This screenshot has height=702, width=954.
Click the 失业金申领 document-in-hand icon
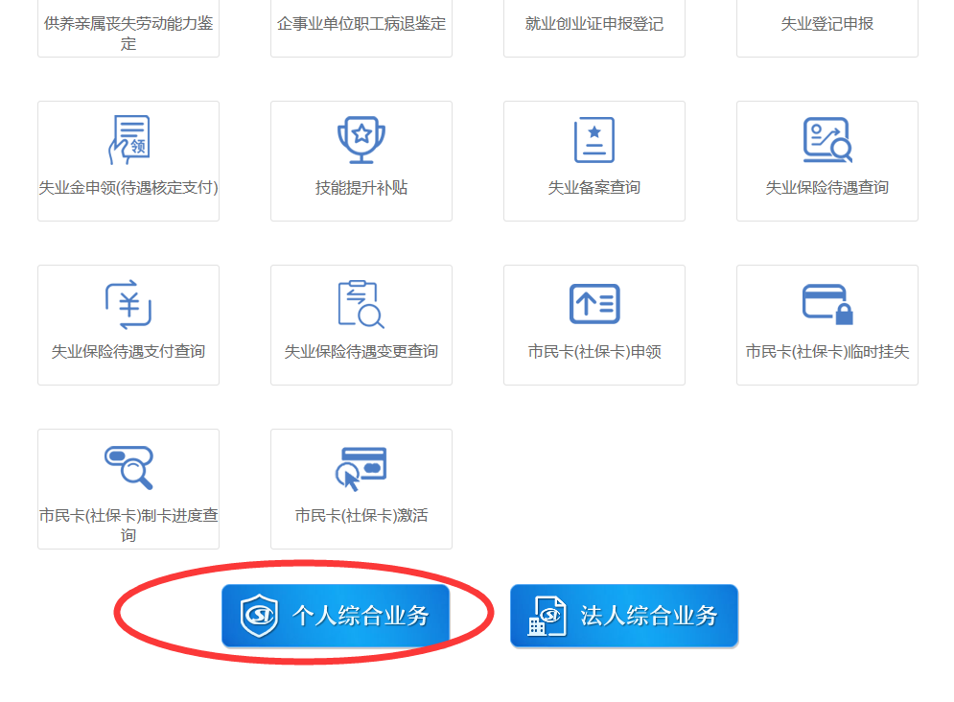(128, 140)
